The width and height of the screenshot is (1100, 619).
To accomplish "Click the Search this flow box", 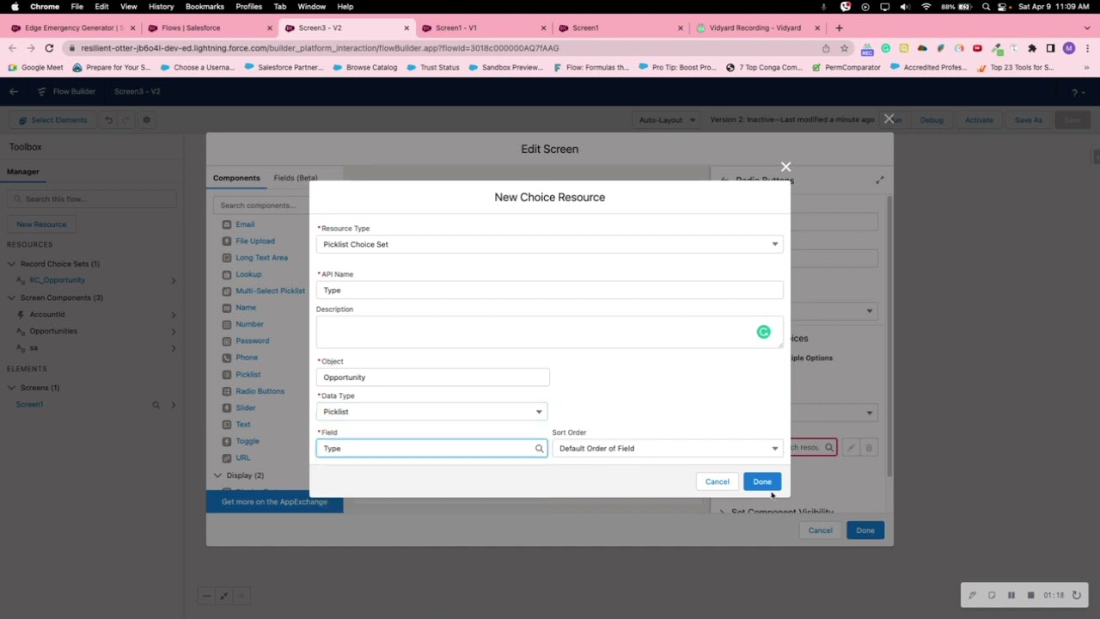I will (x=92, y=199).
